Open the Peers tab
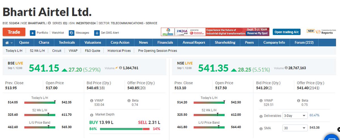Viewport: 340px width, 140px height. (249, 43)
